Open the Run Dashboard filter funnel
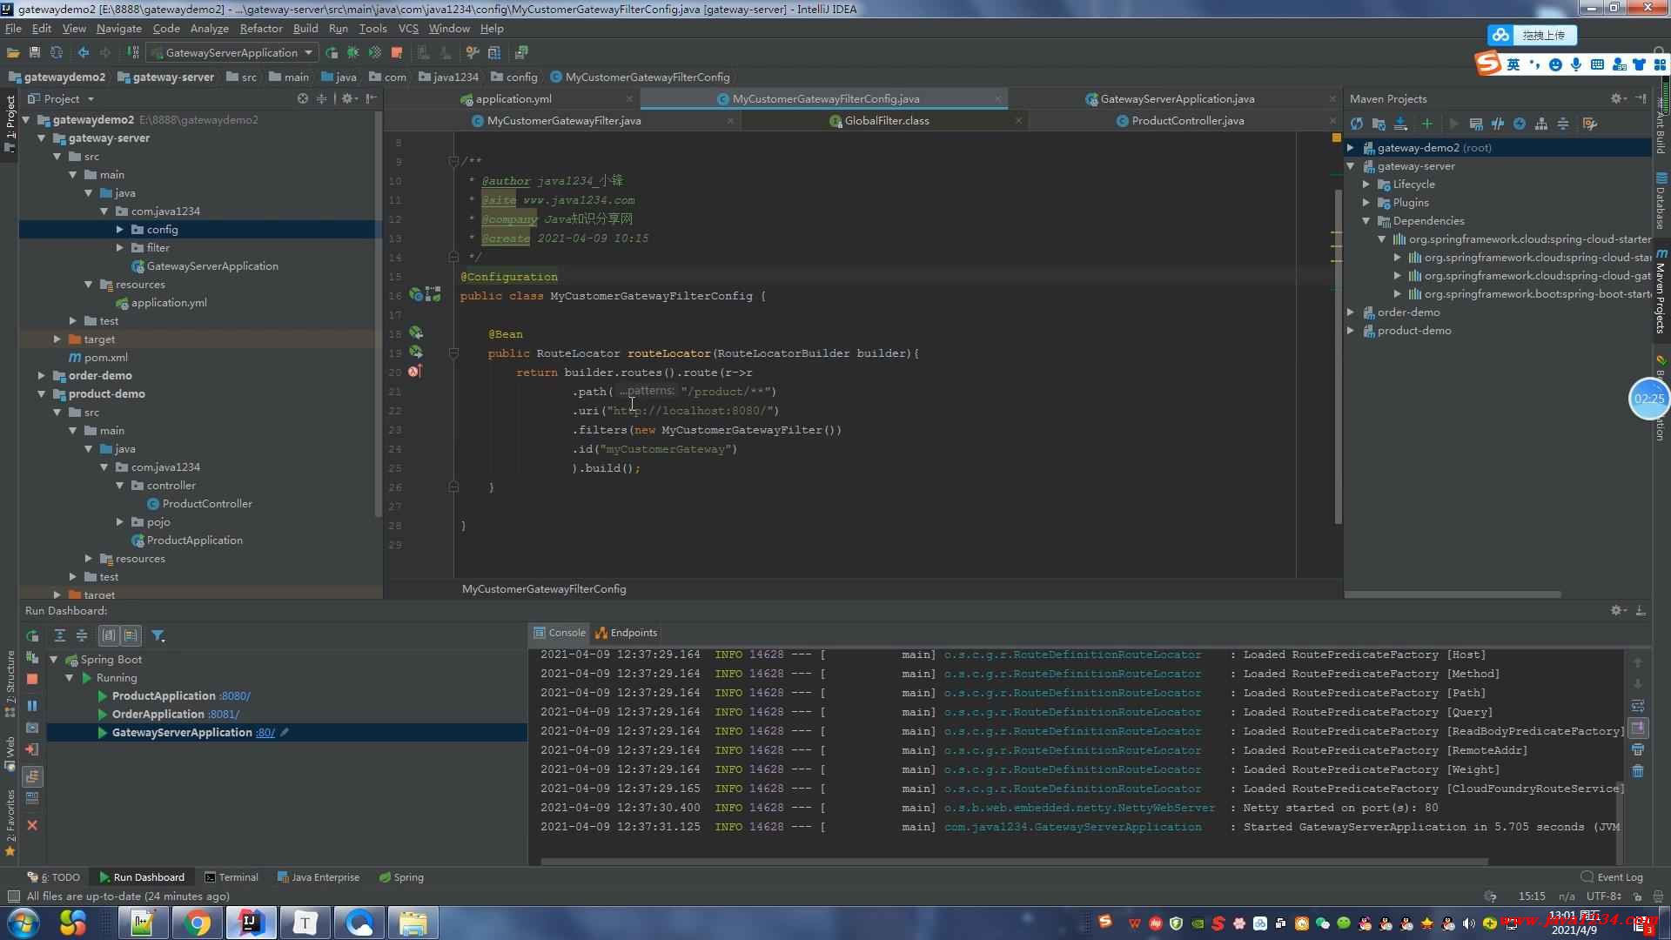 158,636
